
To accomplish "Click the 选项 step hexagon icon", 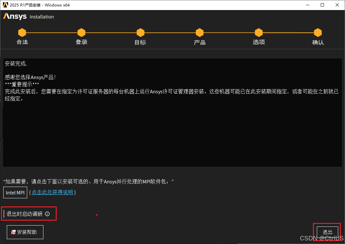I will coord(259,32).
